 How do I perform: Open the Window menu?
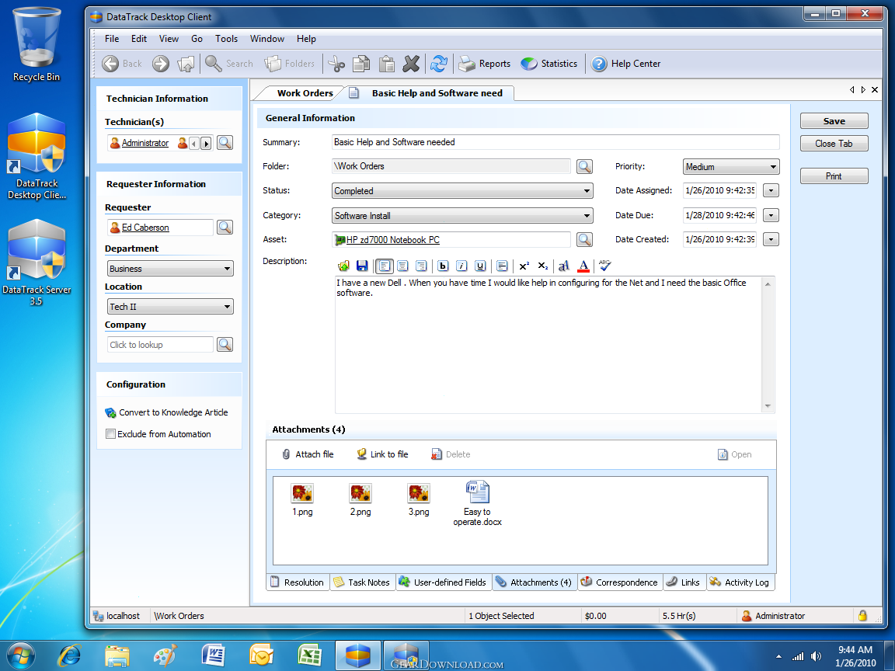(x=267, y=39)
